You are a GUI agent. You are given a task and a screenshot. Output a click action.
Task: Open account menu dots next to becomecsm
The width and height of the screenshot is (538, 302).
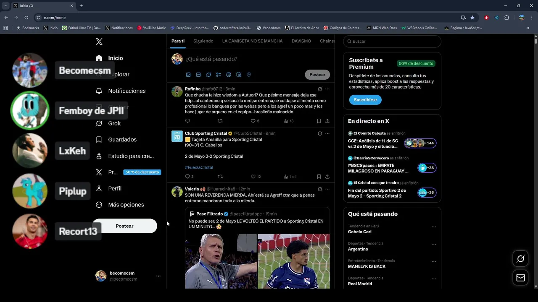(x=158, y=276)
